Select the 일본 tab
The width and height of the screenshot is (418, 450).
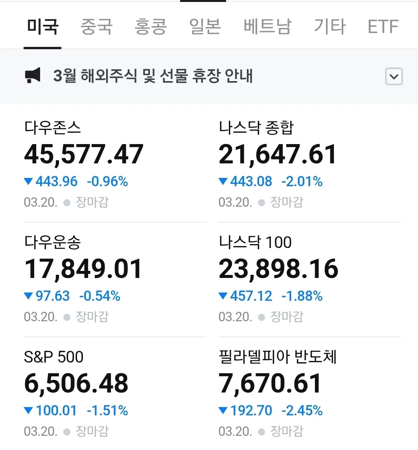tap(205, 27)
